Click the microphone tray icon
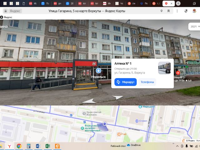Screen dimensions: 200x150 (187, 146)
